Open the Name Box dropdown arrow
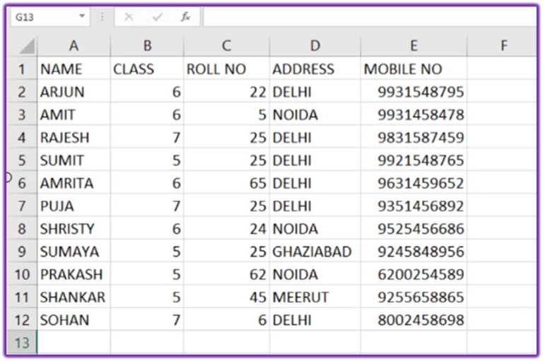 coord(82,16)
